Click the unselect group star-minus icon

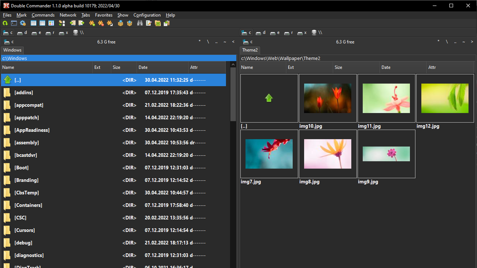101,23
